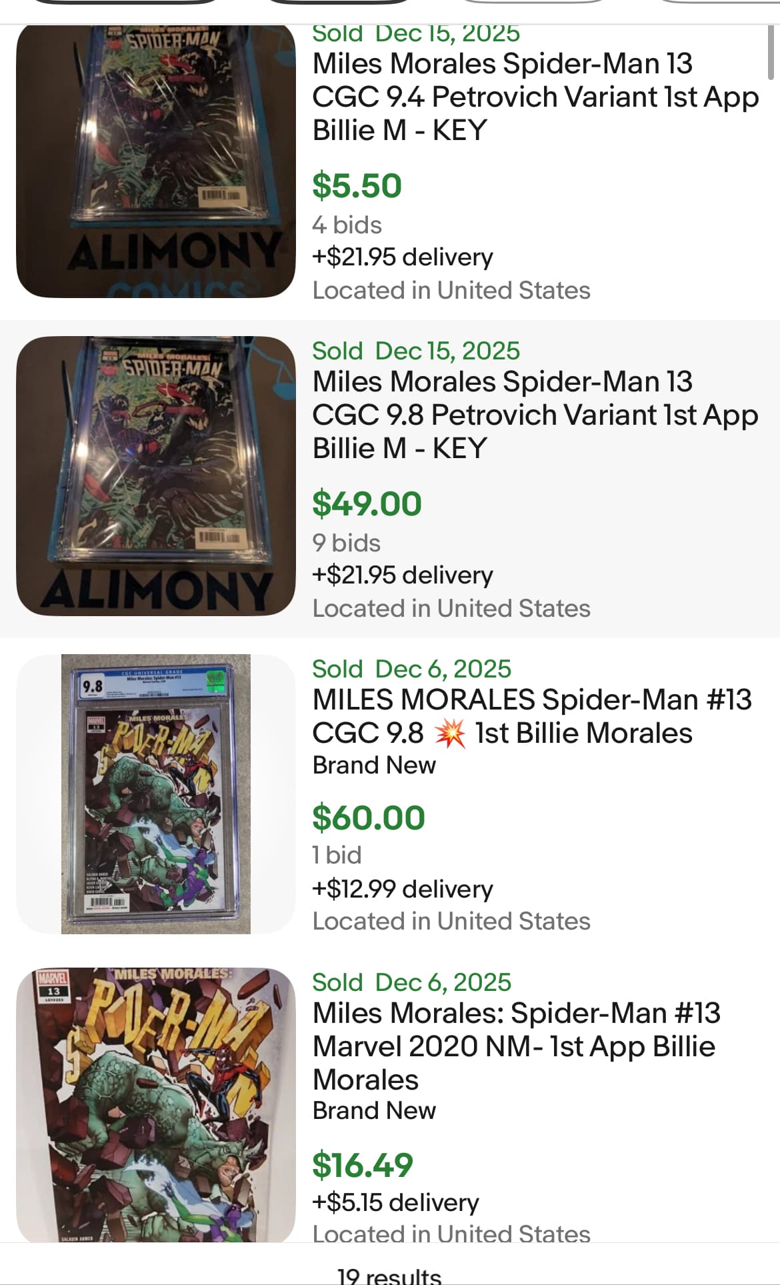Click the $60.00 sold price
Screen dimensions: 780x1285
(x=368, y=818)
